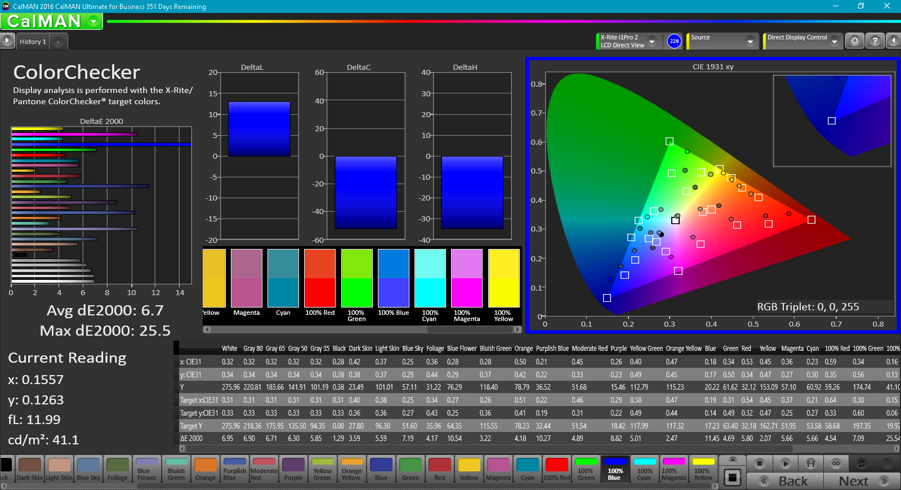901x490 pixels.
Task: Open the settings gear icon
Action: point(855,41)
